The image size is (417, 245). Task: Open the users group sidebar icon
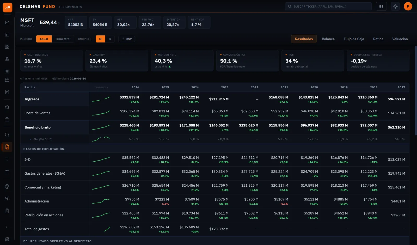pos(7,199)
